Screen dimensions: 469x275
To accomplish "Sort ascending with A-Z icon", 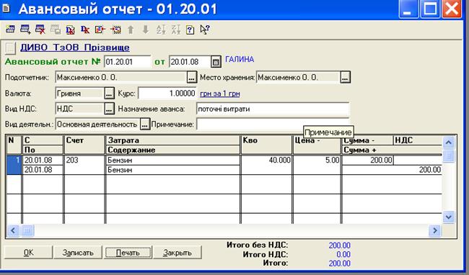I will tap(161, 30).
